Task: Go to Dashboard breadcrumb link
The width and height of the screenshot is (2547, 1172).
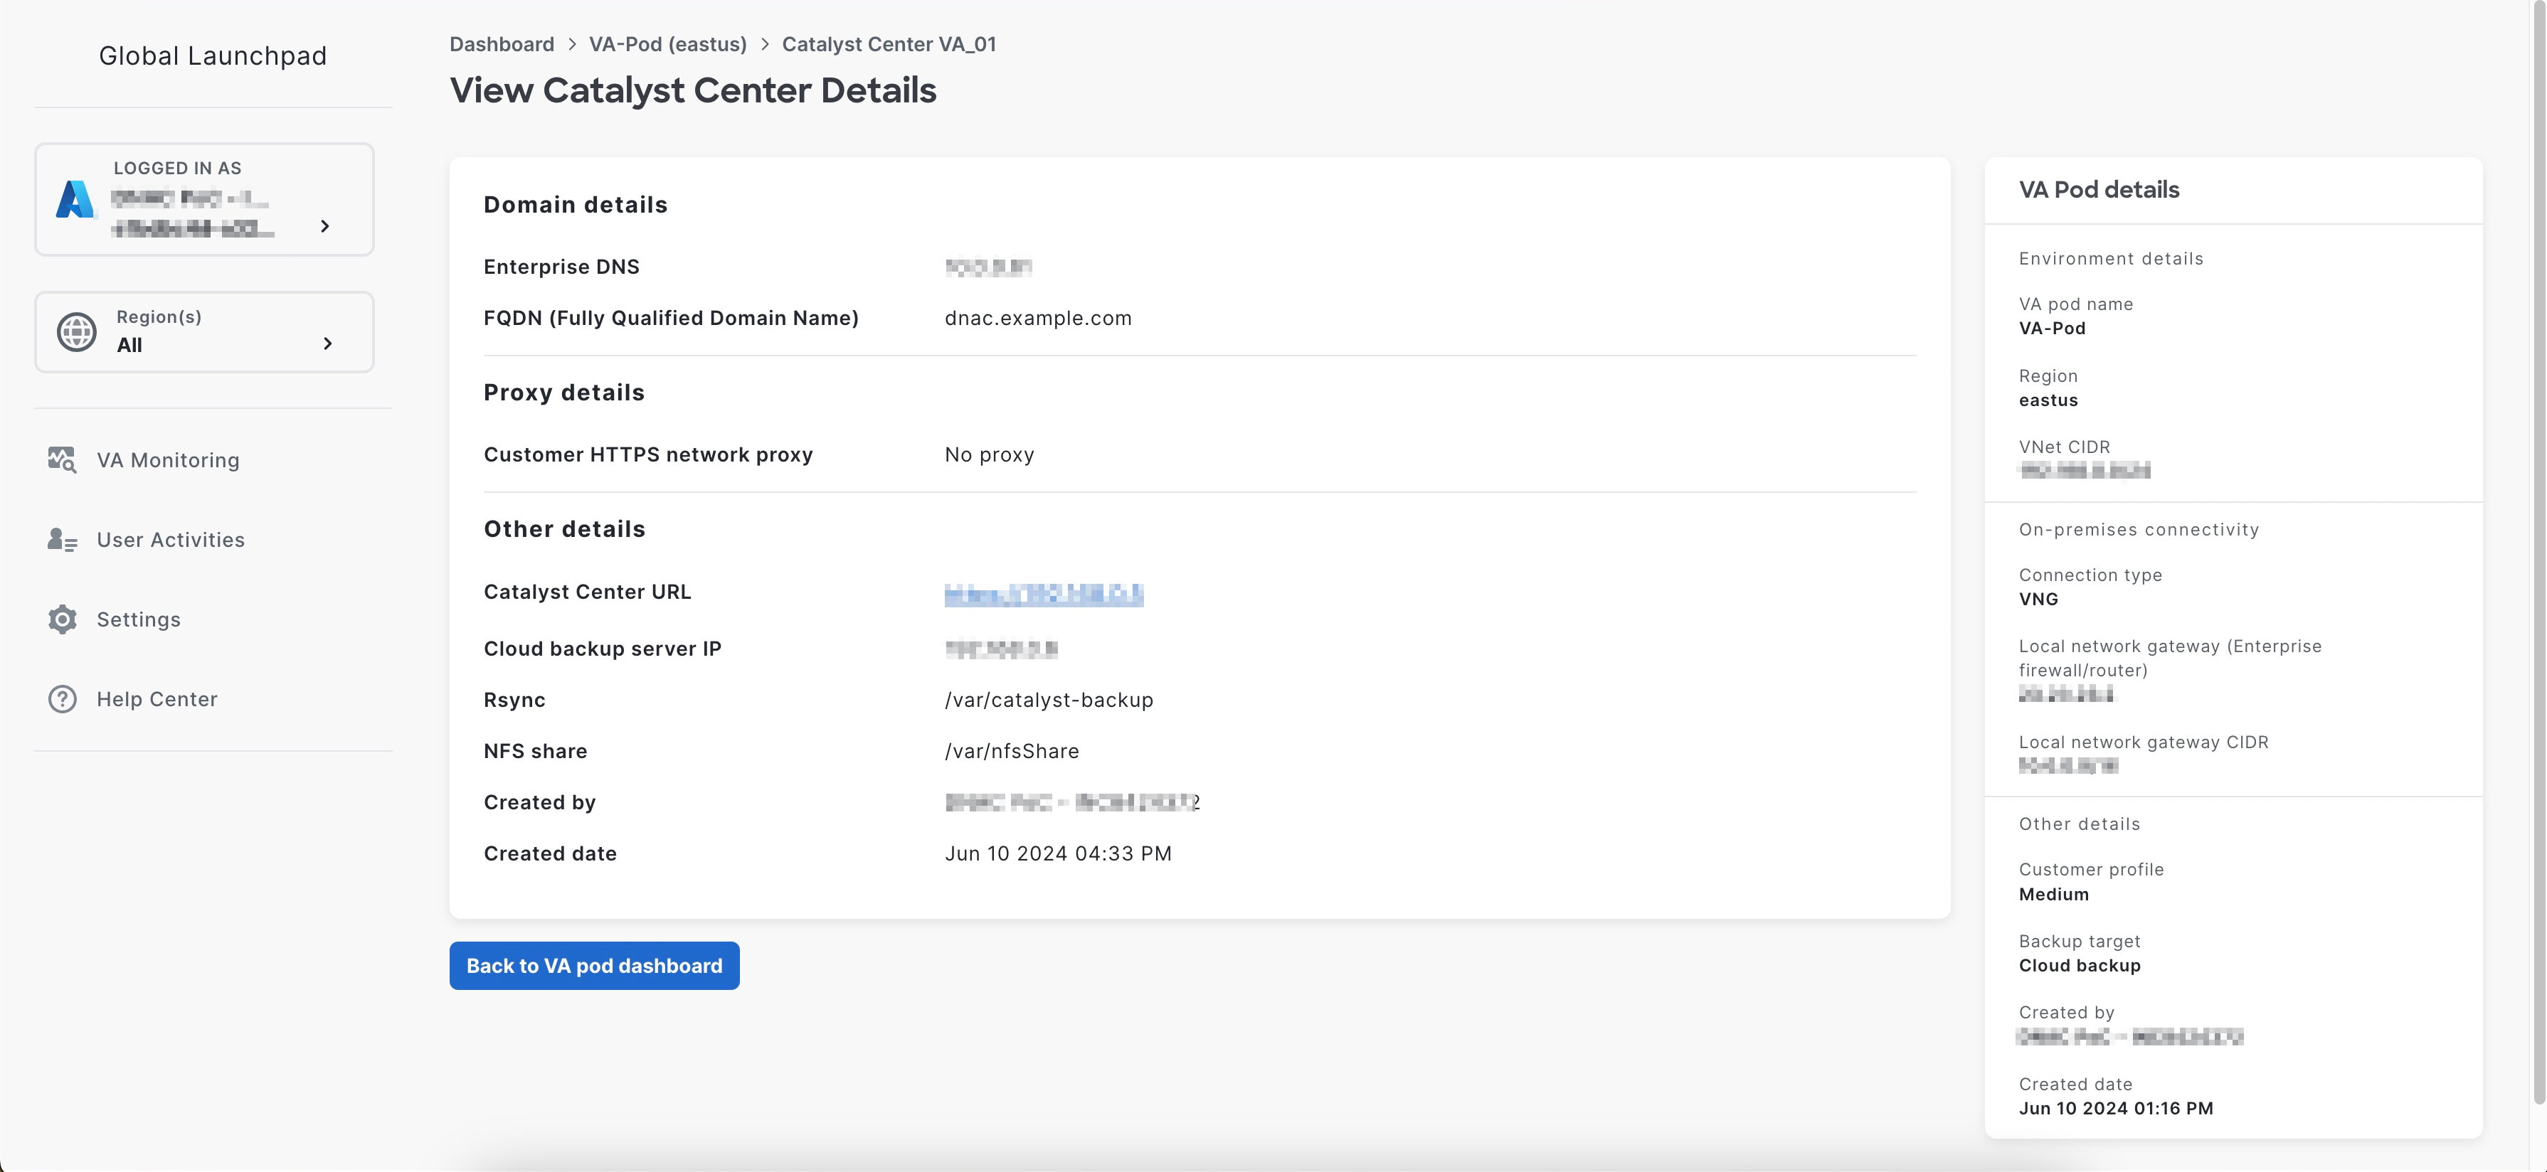Action: point(502,45)
